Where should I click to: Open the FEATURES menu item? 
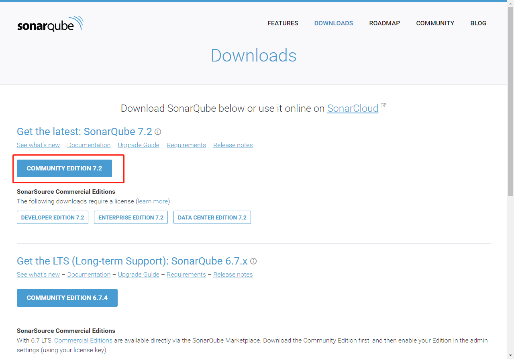point(283,23)
